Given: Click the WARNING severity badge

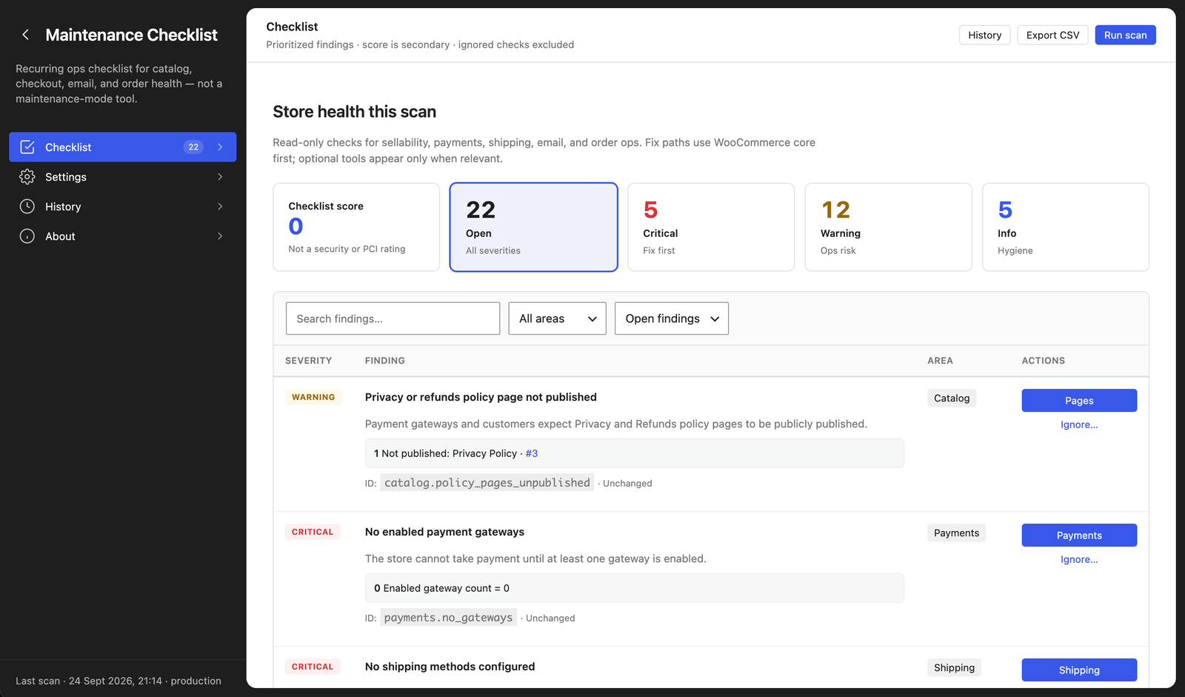Looking at the screenshot, I should coord(313,398).
